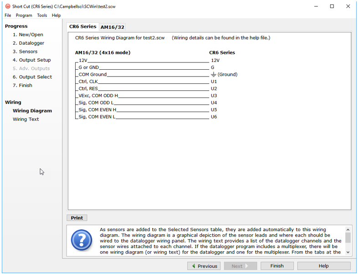Click the Finish button at bottom

[277, 266]
